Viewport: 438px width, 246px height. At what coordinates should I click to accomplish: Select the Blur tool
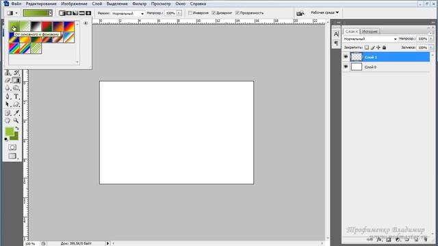[8, 88]
